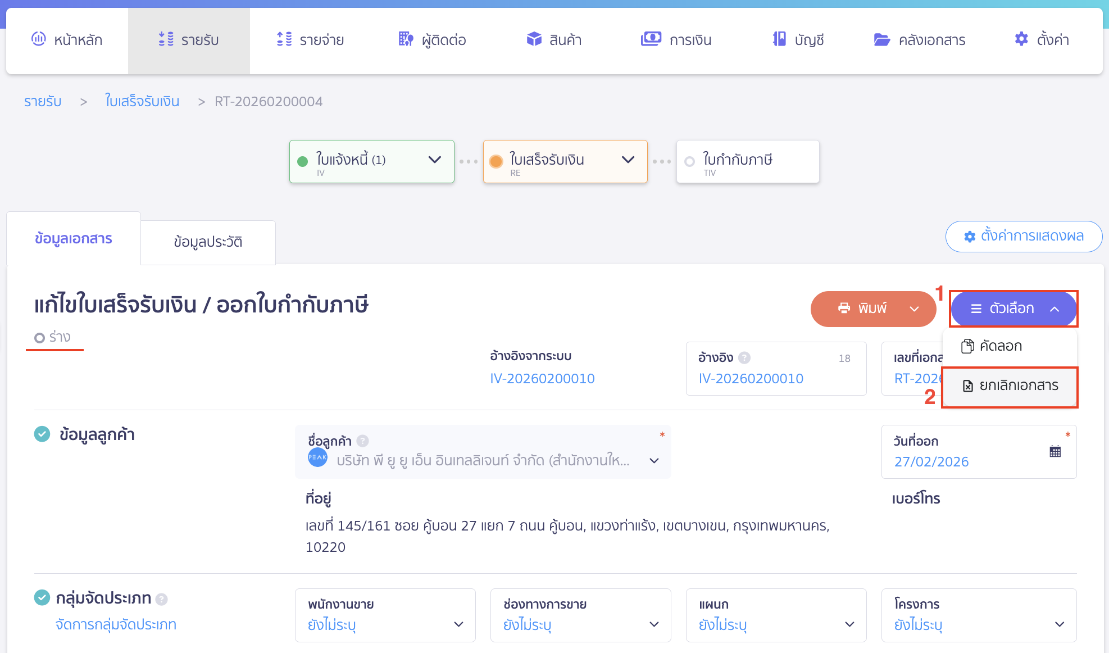Screen dimensions: 1109x653
Task: Click the ข้อมูลลูกค้า completion checkmark
Action: pos(42,433)
